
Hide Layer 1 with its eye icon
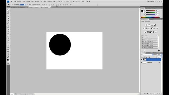pos(142,60)
